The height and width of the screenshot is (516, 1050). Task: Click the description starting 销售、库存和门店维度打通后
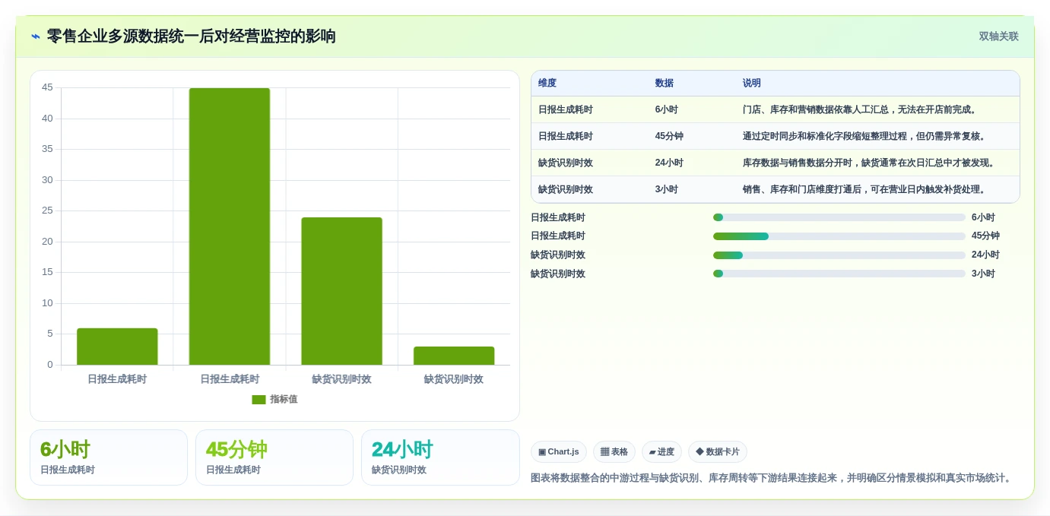pyautogui.click(x=864, y=189)
